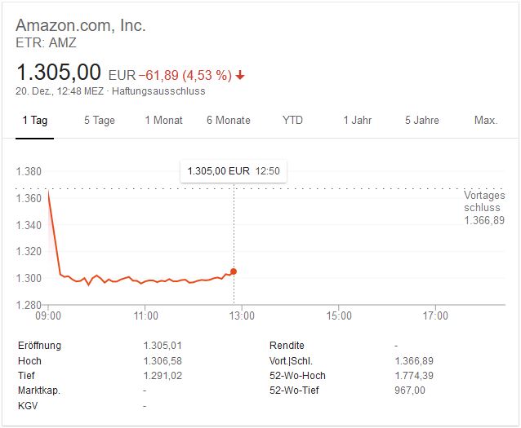This screenshot has height=428, width=521.
Task: Switch to the 5 Tage range
Action: pyautogui.click(x=99, y=121)
